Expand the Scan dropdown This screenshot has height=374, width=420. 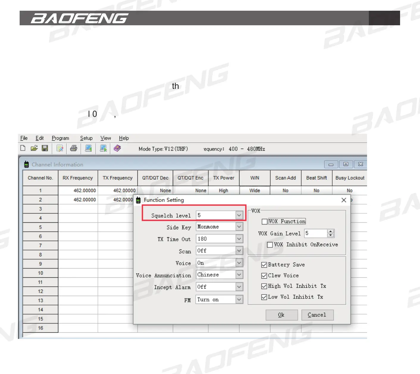(239, 251)
